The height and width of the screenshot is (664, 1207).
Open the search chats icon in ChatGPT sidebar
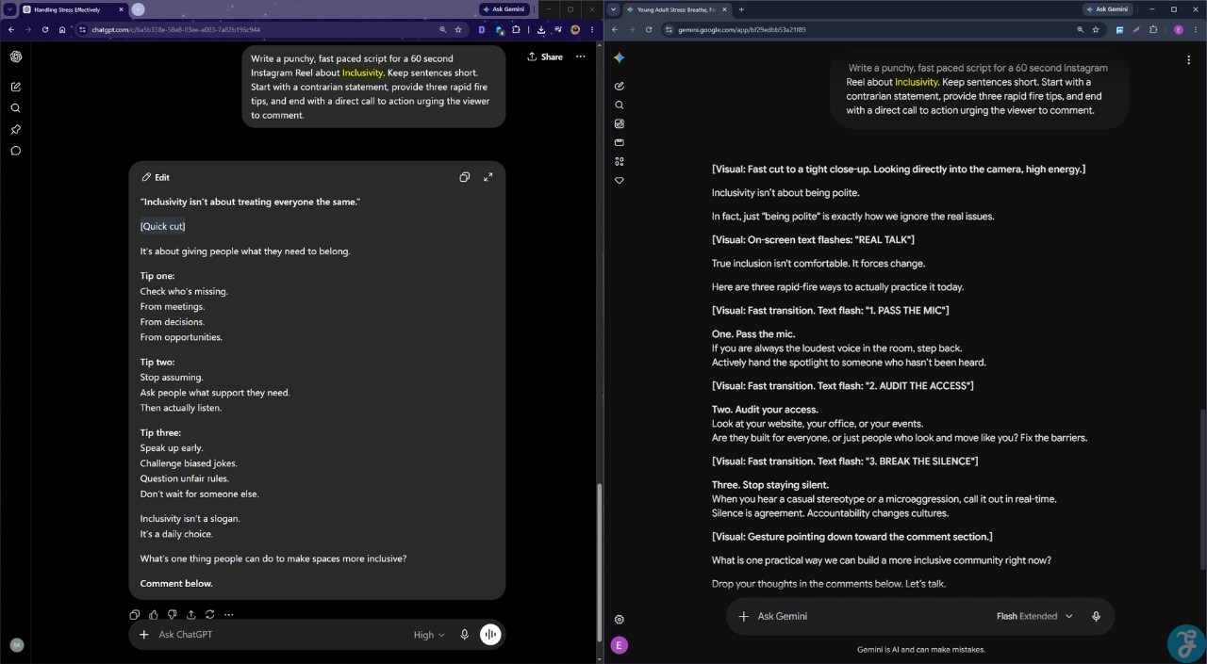[x=16, y=108]
